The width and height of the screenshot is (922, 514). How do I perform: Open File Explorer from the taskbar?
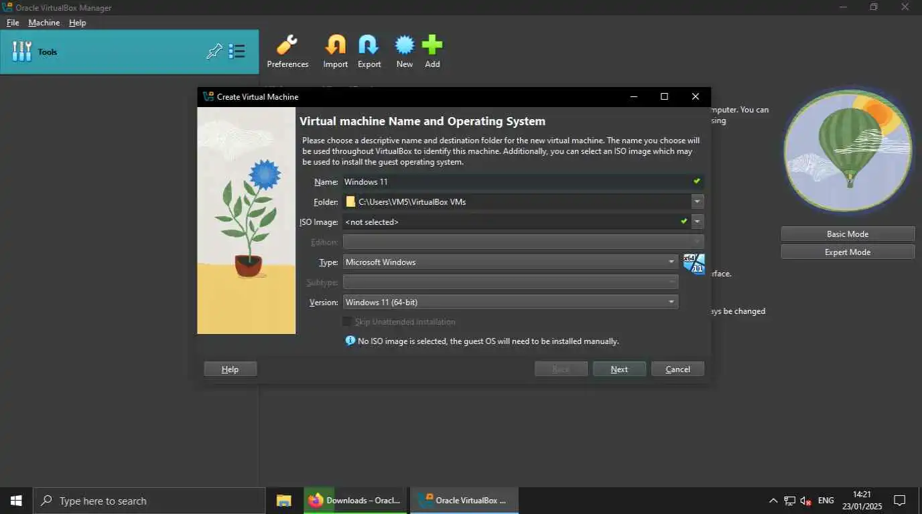[x=284, y=501]
